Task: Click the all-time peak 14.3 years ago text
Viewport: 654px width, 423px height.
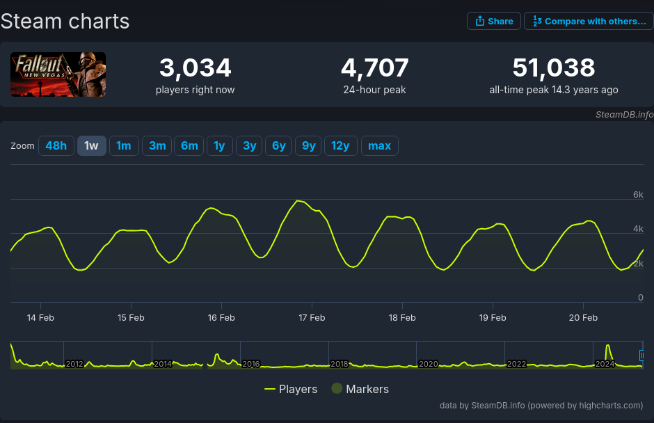Action: [554, 90]
